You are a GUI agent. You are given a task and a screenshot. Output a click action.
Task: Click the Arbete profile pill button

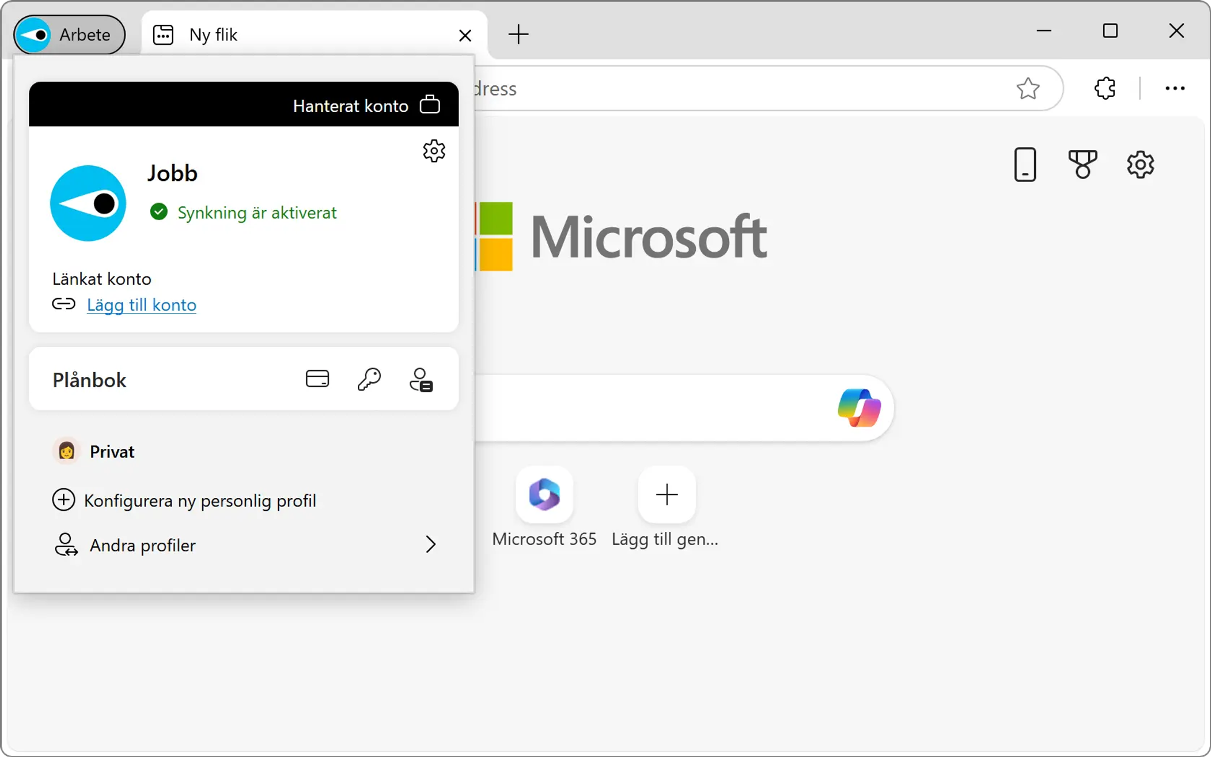(70, 34)
